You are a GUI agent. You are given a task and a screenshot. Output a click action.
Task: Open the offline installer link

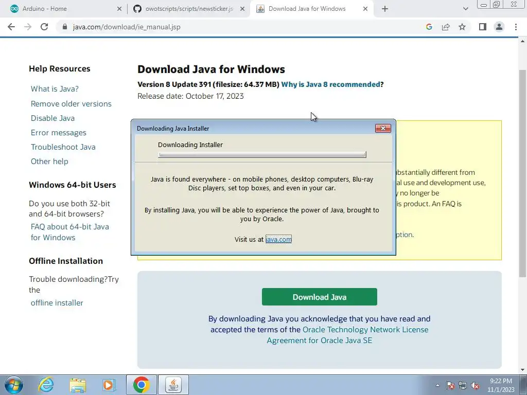[57, 303]
